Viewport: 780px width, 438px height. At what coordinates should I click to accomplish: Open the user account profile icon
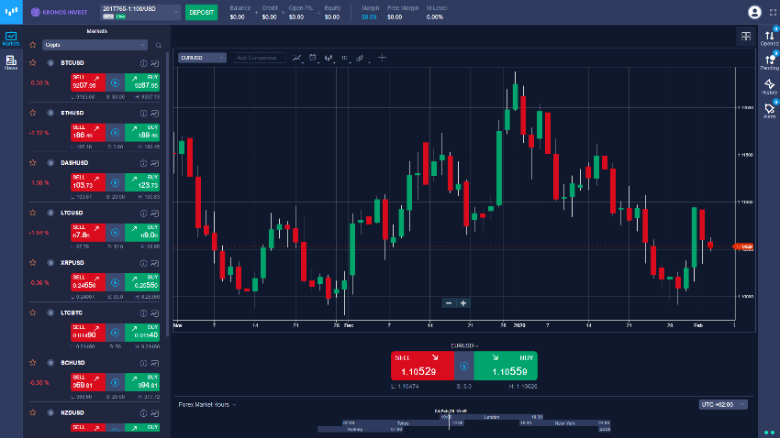[754, 12]
